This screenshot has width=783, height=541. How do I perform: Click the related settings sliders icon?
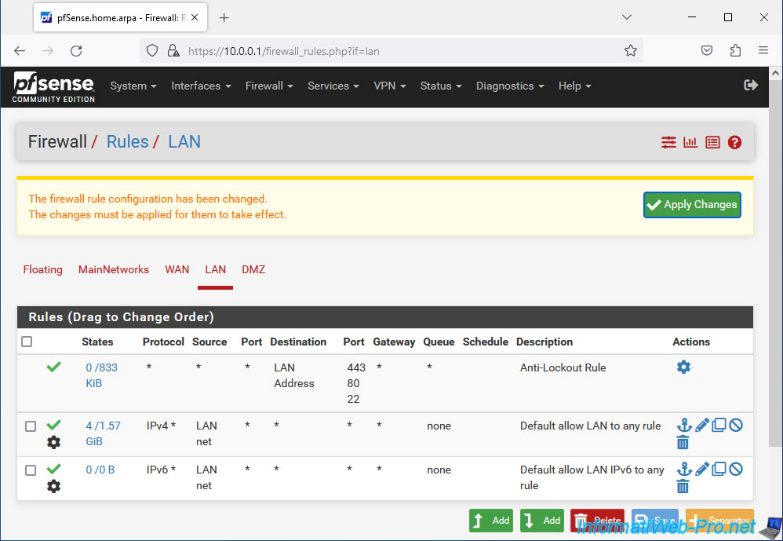668,142
